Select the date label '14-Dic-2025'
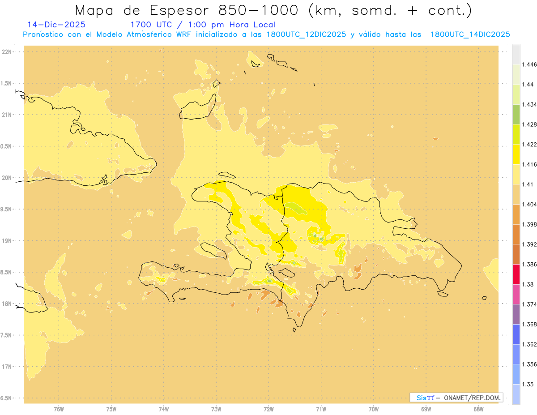Screen dimensions: 537x415 click(x=56, y=25)
